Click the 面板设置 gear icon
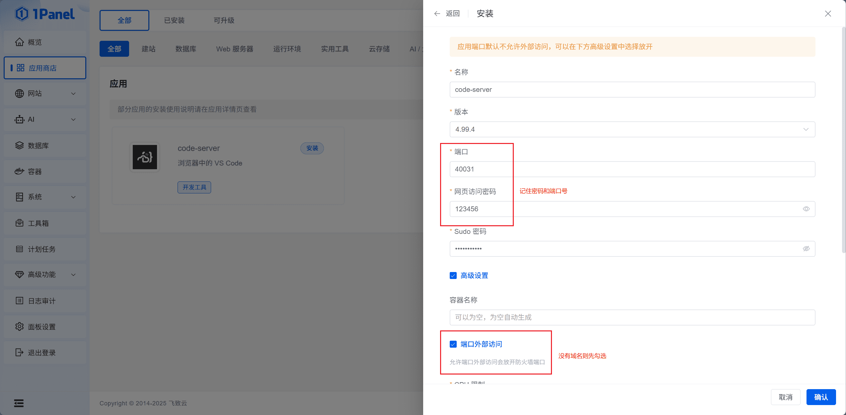The height and width of the screenshot is (415, 846). coord(20,326)
